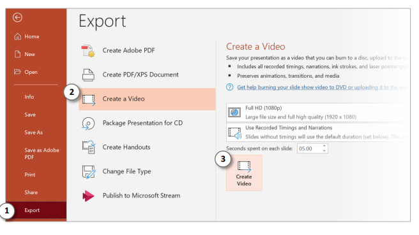Click the Create Video button

coord(244,173)
